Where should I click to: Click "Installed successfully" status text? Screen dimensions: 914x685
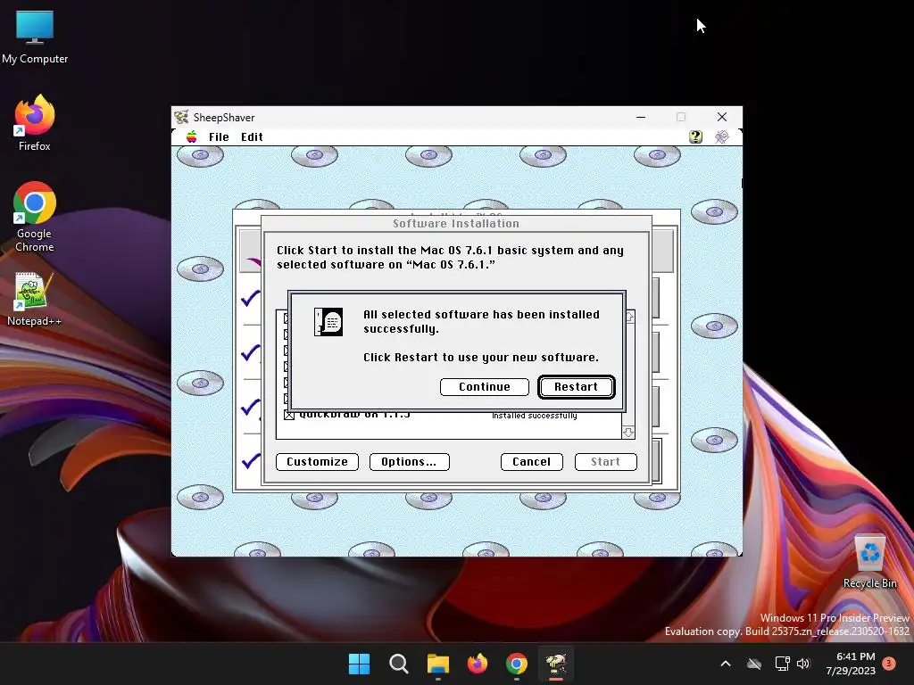coord(534,416)
